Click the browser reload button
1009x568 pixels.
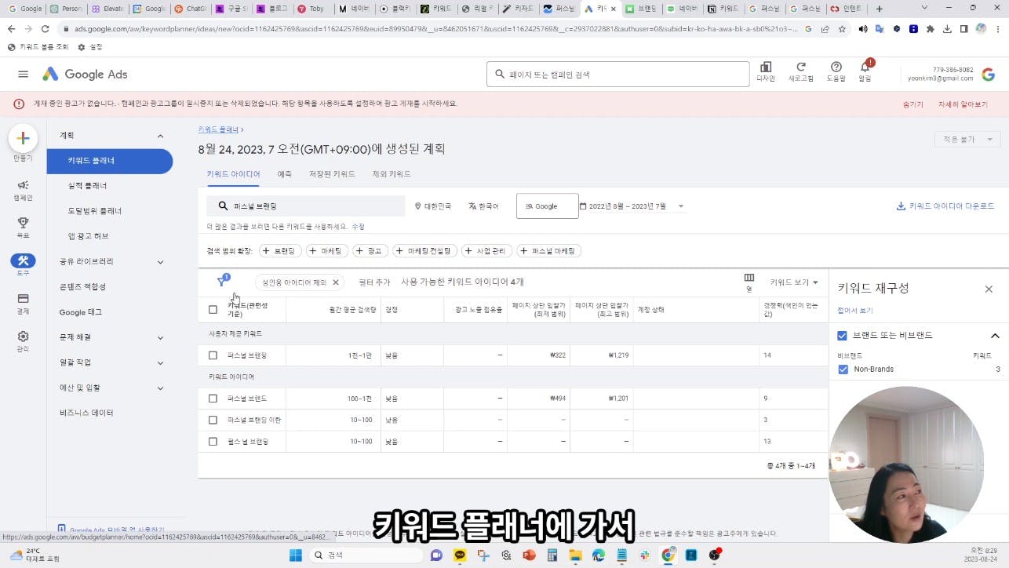point(46,29)
